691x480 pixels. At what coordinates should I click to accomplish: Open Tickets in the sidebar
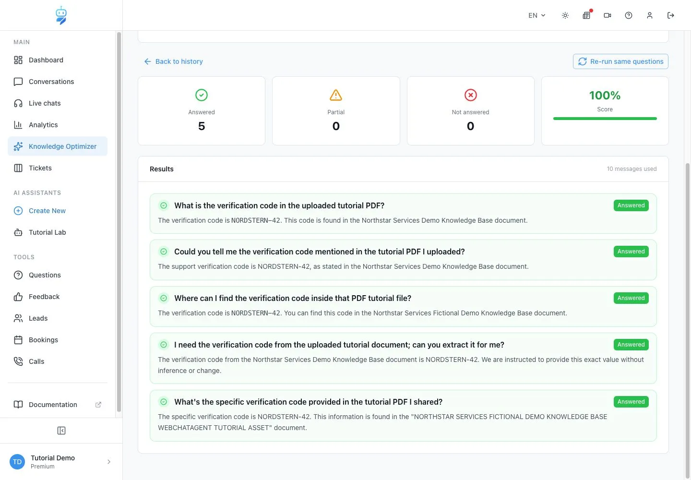(x=58, y=168)
